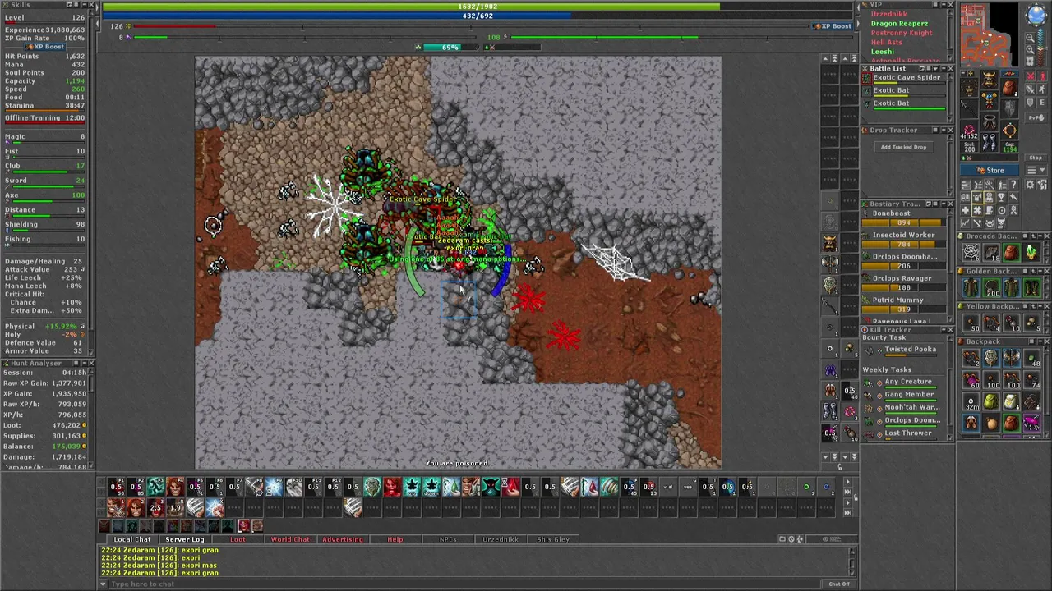Click the first coat item in Golden Backpack
The image size is (1052, 591).
pyautogui.click(x=971, y=287)
